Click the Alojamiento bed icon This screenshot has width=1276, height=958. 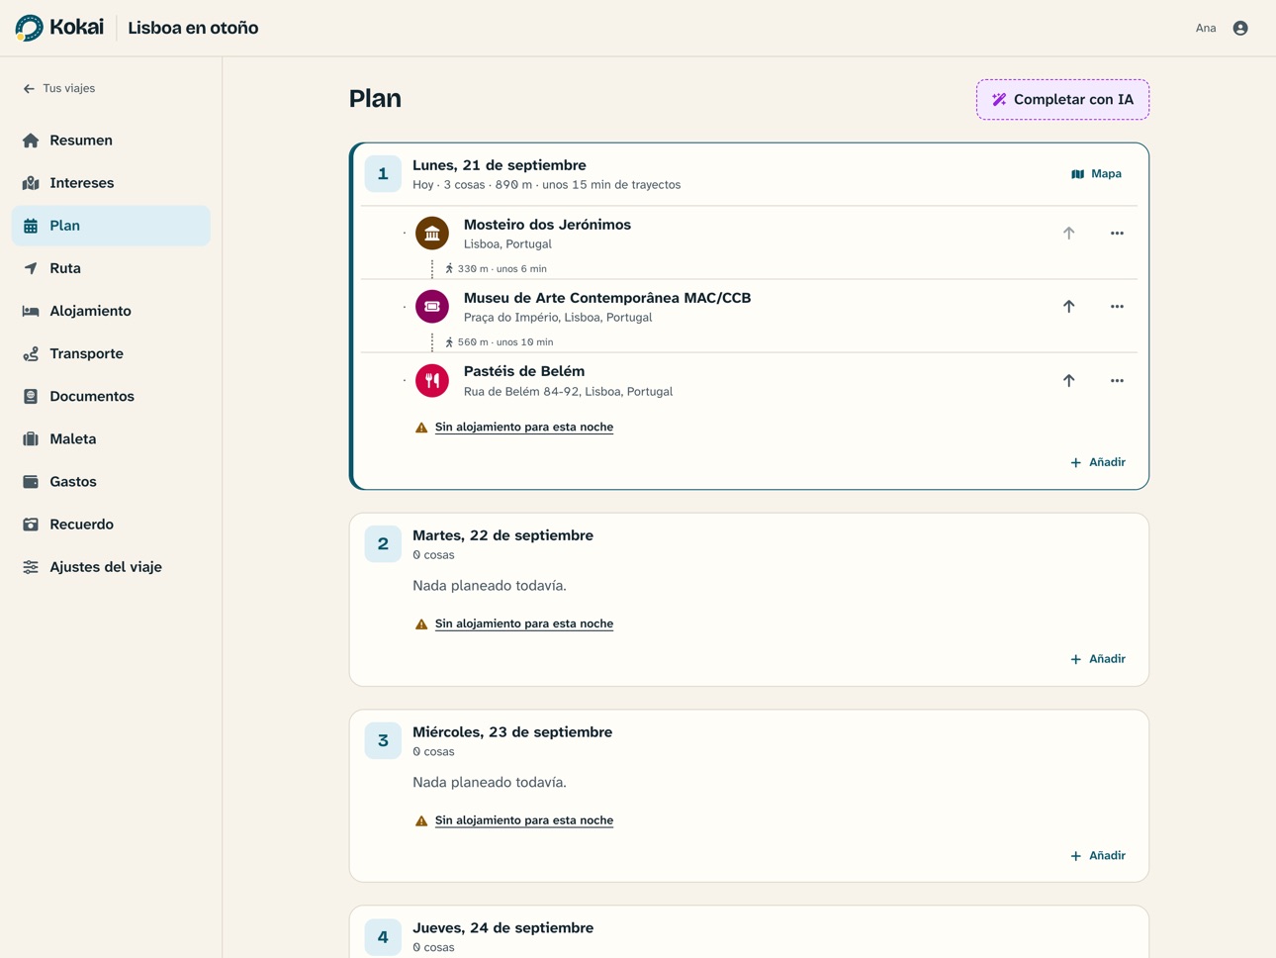pyautogui.click(x=31, y=311)
